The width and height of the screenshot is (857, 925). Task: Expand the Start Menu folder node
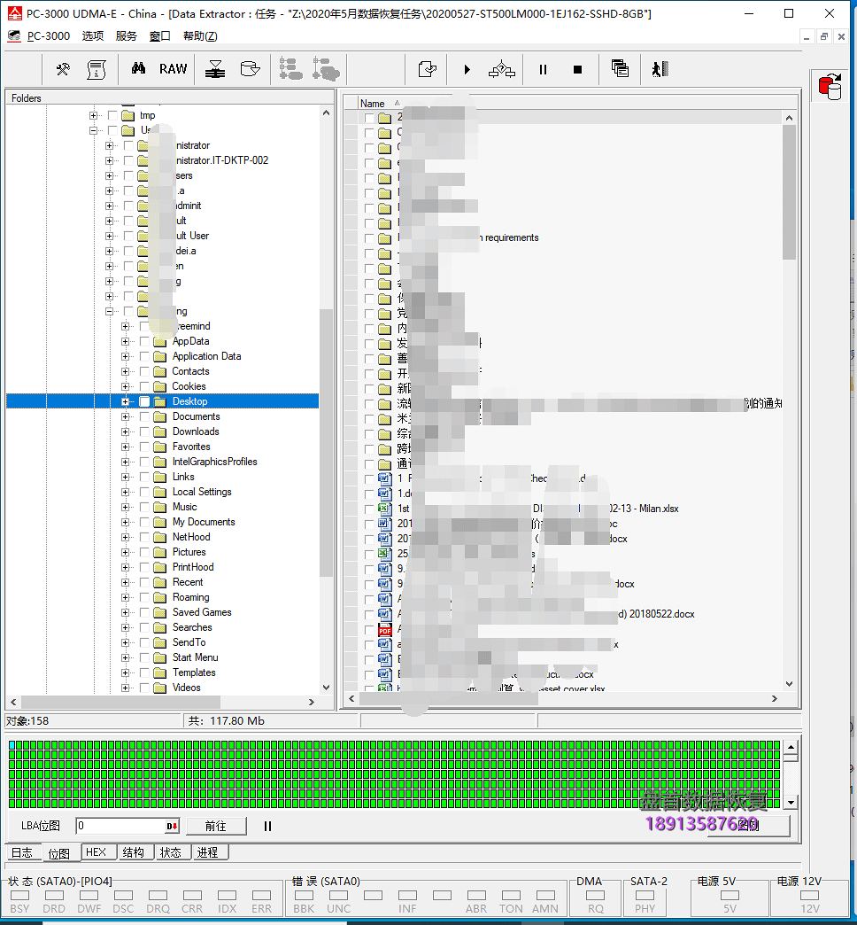pos(125,657)
